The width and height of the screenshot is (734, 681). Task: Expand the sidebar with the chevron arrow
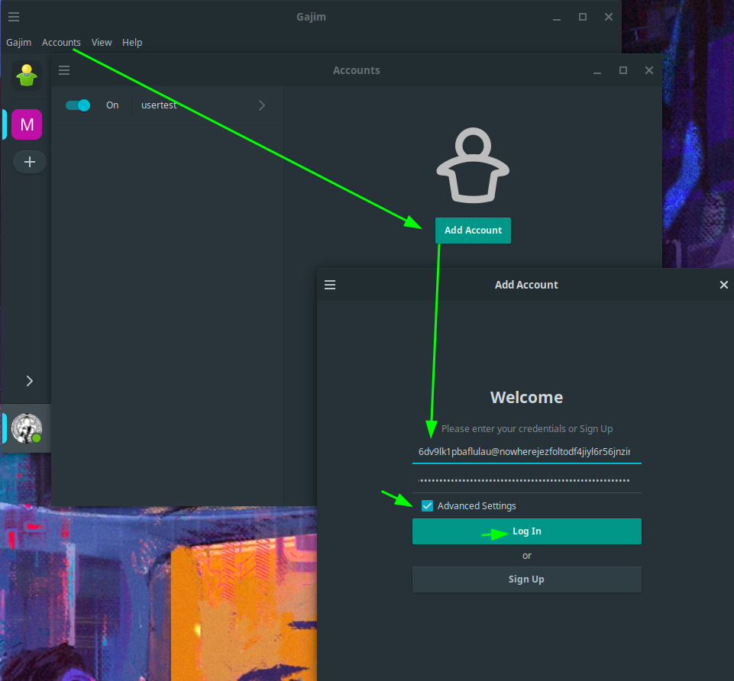[x=30, y=381]
